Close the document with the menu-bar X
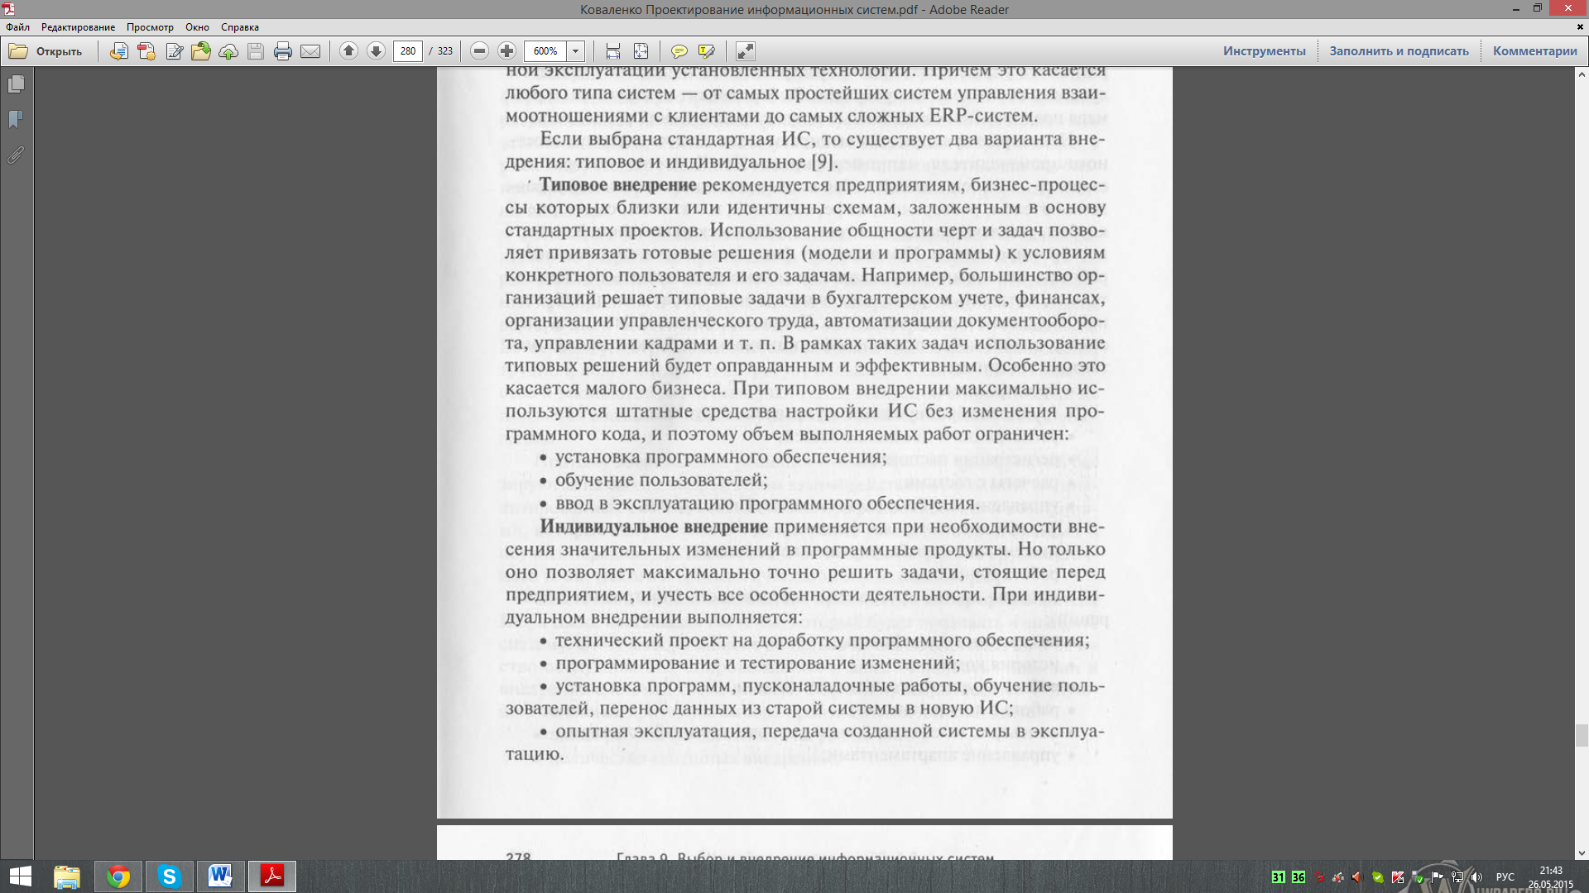Image resolution: width=1589 pixels, height=893 pixels. tap(1579, 27)
